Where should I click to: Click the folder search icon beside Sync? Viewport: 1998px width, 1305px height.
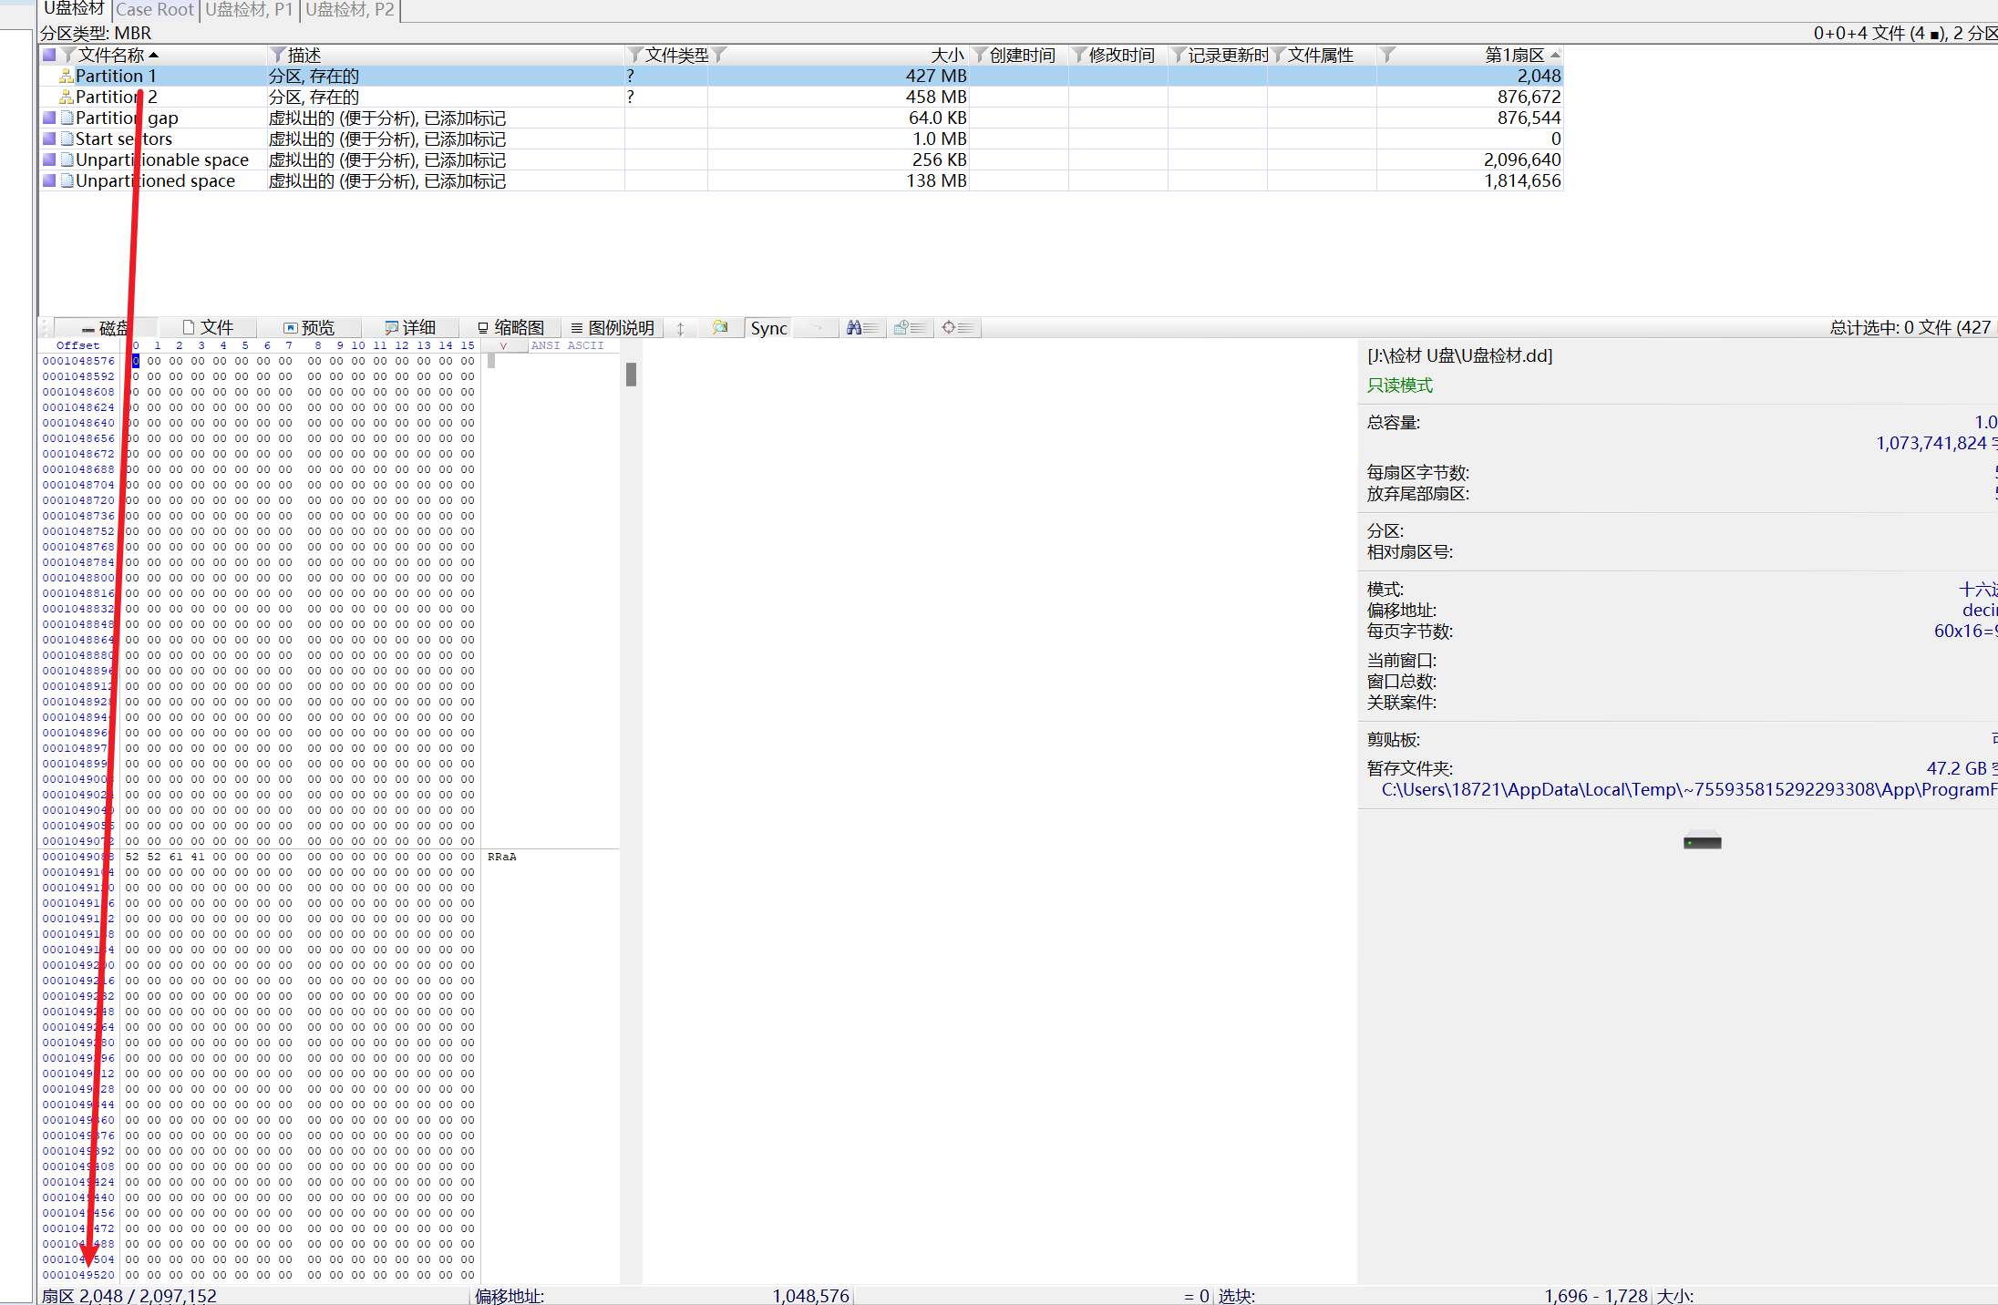(720, 328)
